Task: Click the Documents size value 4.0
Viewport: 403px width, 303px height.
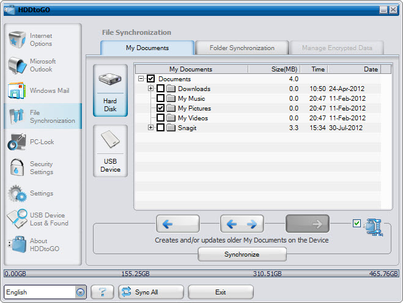Action: (x=294, y=79)
